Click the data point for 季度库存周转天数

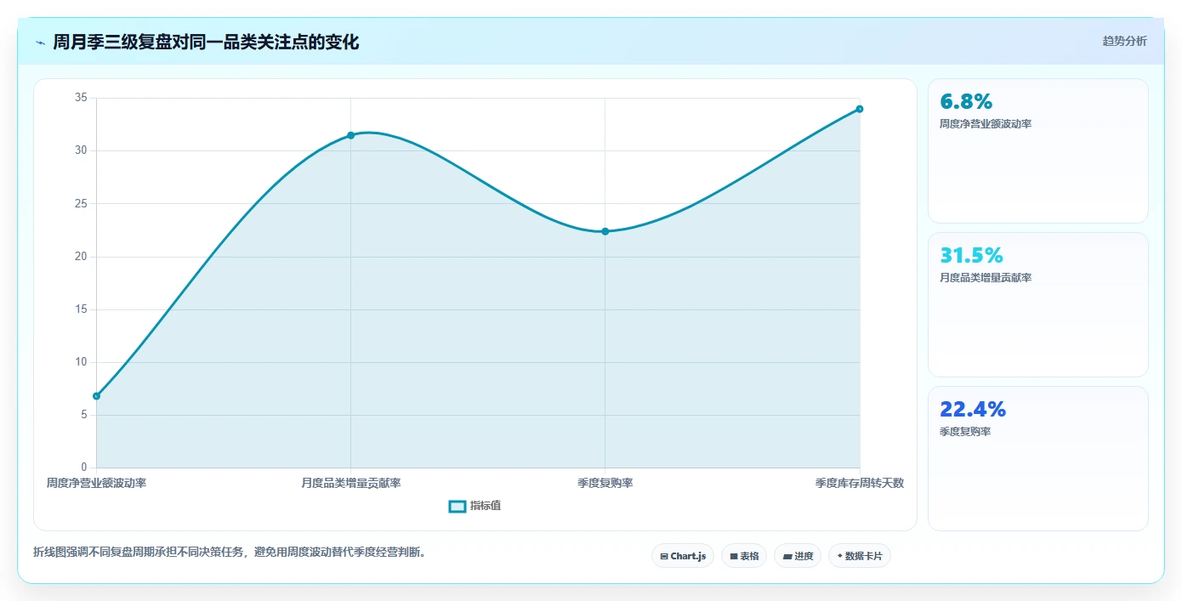coord(860,109)
